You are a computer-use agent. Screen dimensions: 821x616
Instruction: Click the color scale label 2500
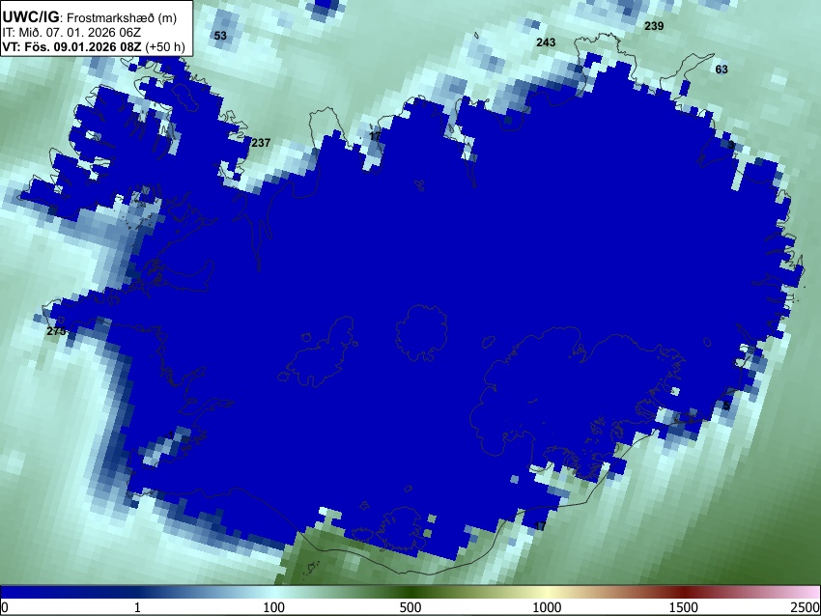tap(807, 607)
